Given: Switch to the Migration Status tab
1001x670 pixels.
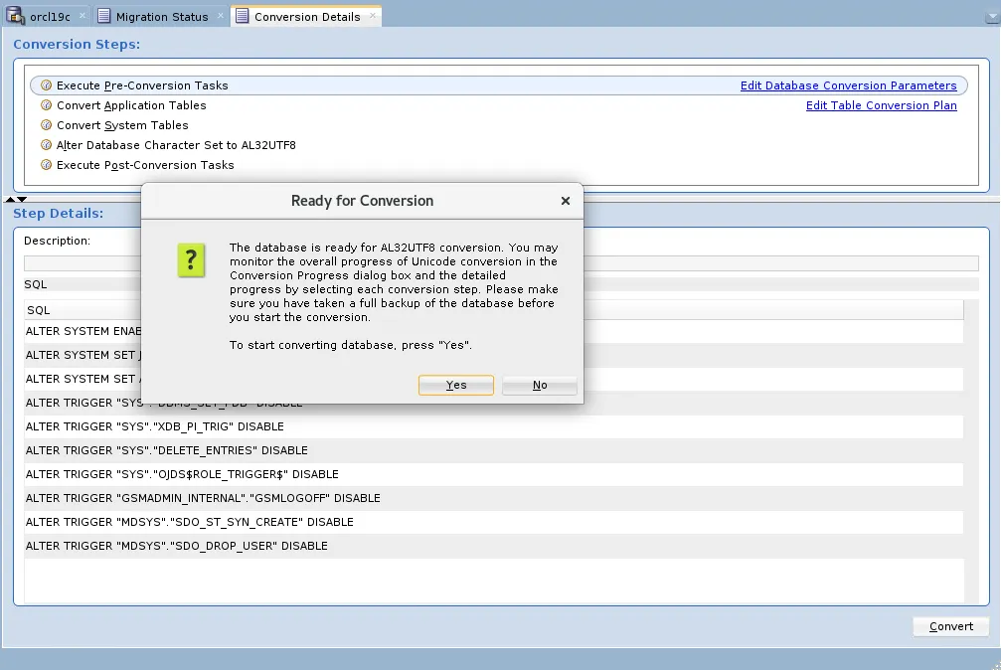Looking at the screenshot, I should [161, 16].
